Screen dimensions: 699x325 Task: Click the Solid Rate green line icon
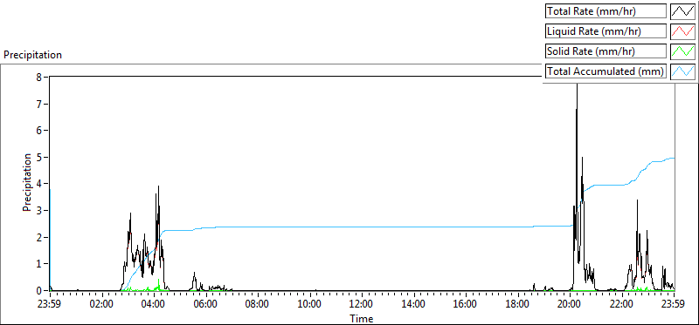682,51
